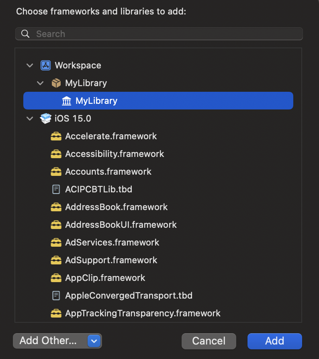Click the magnifying glass search icon

tap(25, 34)
